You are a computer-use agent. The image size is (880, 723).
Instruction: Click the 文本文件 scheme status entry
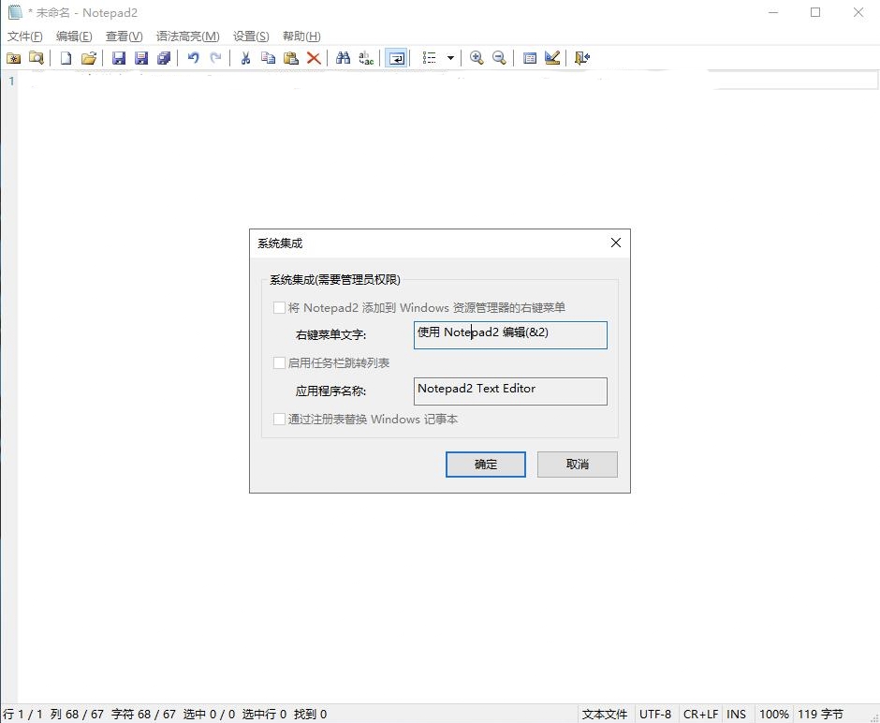coord(605,714)
